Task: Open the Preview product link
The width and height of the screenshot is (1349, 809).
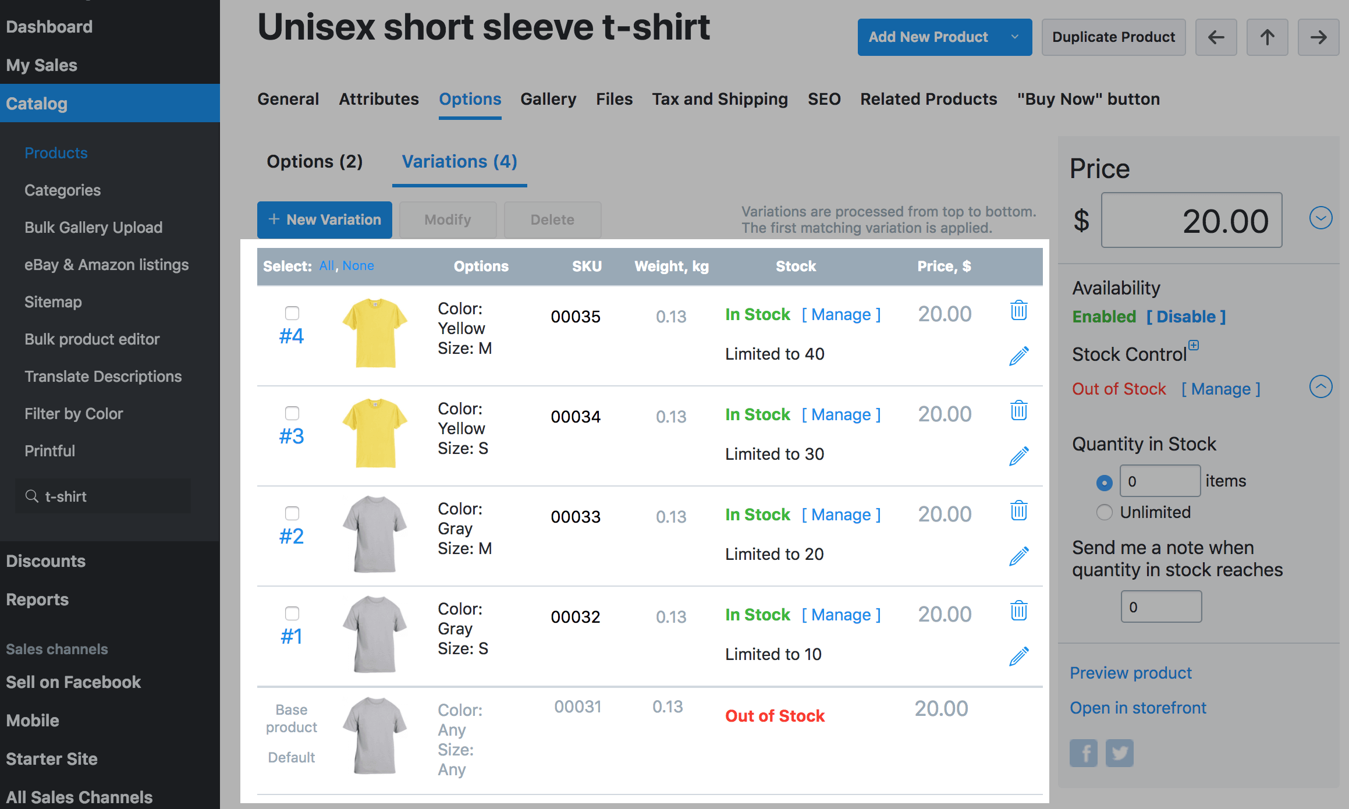Action: click(x=1130, y=673)
